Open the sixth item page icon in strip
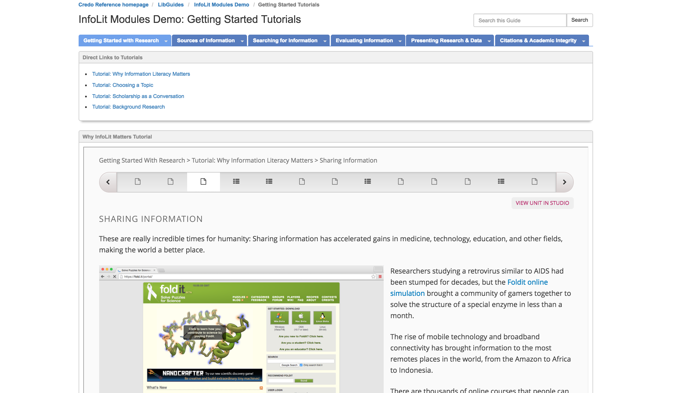 302,182
